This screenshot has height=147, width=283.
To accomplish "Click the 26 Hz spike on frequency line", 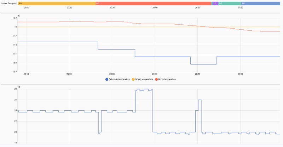I will (x=200, y=100).
